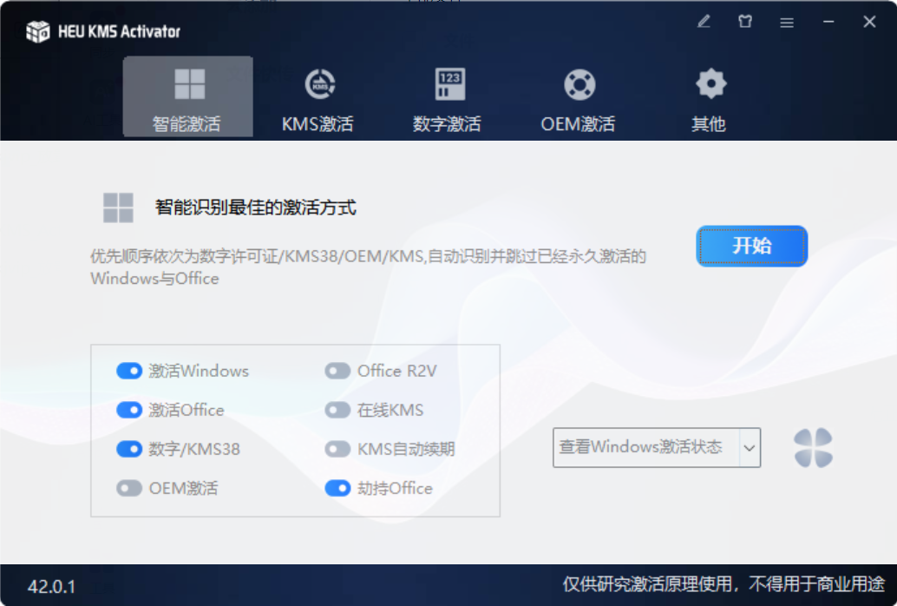Screen dimensions: 897x606
Task: Click the 42.0.1 version text
Action: [52, 588]
